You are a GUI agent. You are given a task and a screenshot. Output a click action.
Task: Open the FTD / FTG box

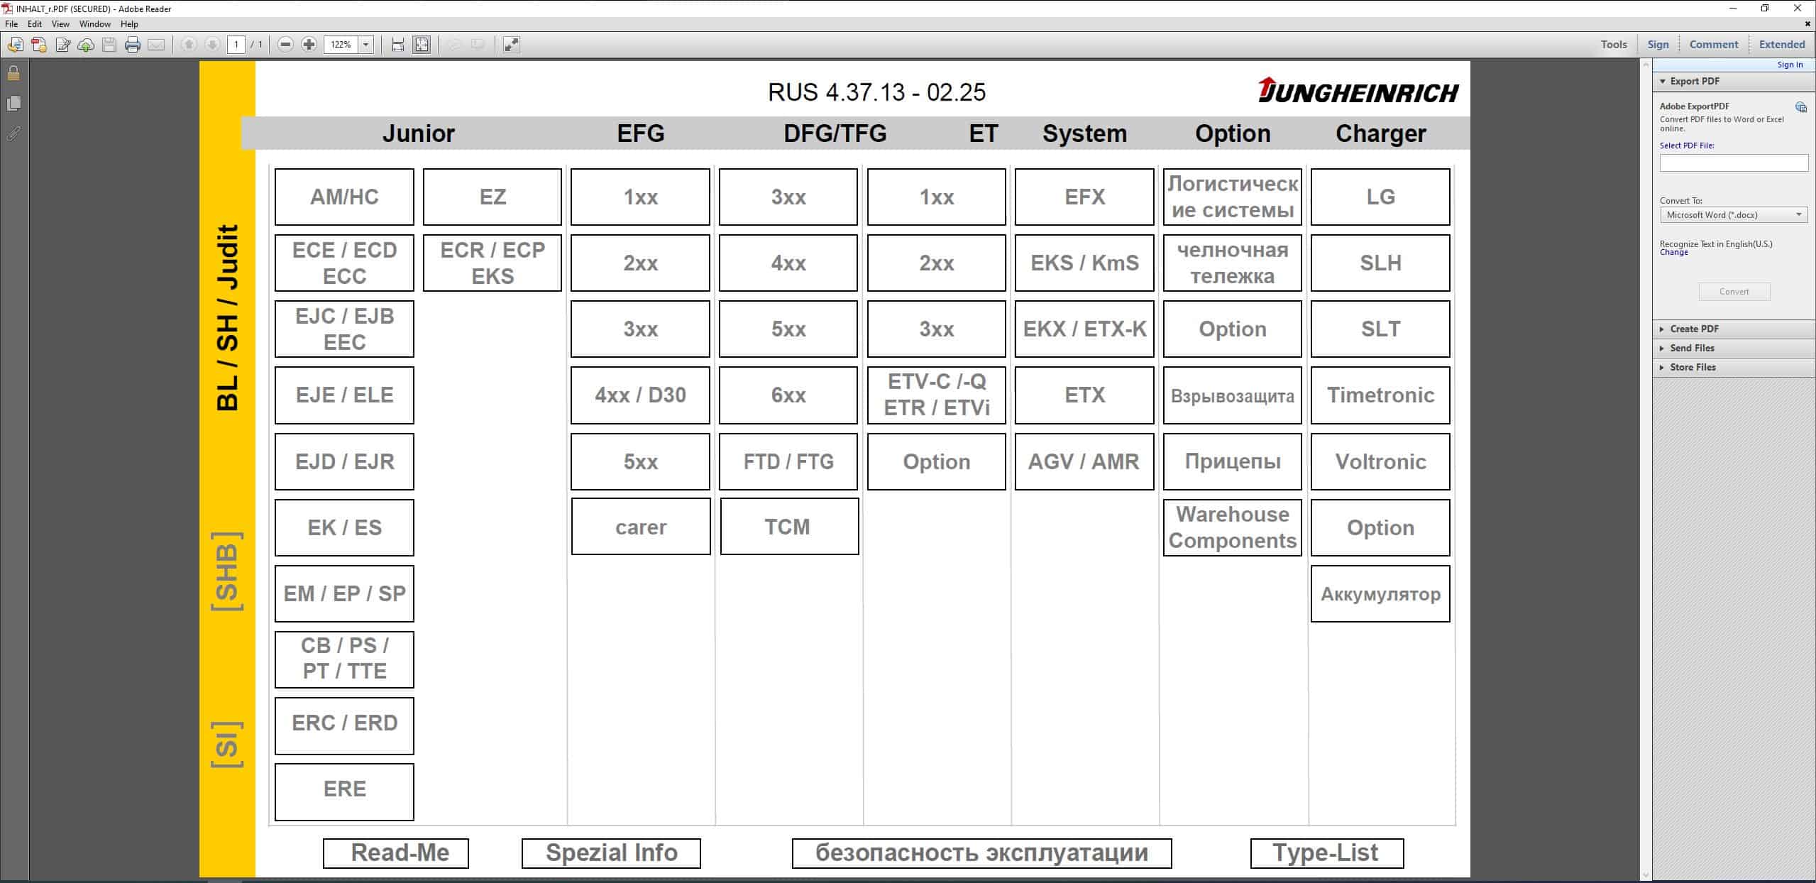[788, 461]
